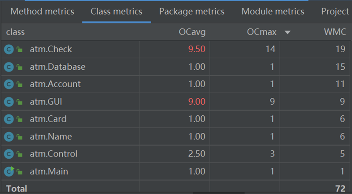Image resolution: width=352 pixels, height=194 pixels.
Task: Click the class icon for atm.Card
Action: point(9,119)
